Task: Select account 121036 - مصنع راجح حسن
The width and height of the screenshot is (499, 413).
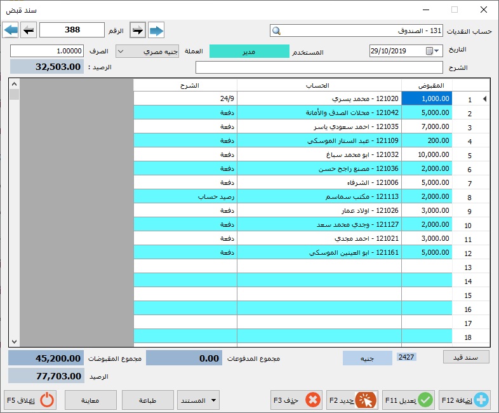Action: tap(319, 168)
